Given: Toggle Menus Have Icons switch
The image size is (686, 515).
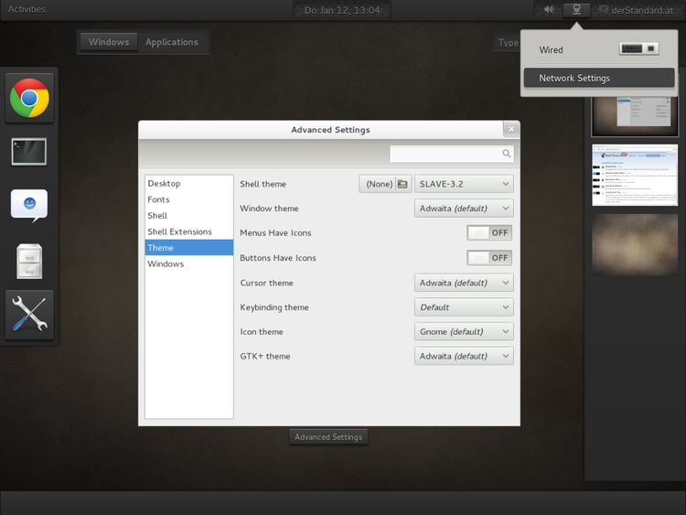Looking at the screenshot, I should pos(489,233).
